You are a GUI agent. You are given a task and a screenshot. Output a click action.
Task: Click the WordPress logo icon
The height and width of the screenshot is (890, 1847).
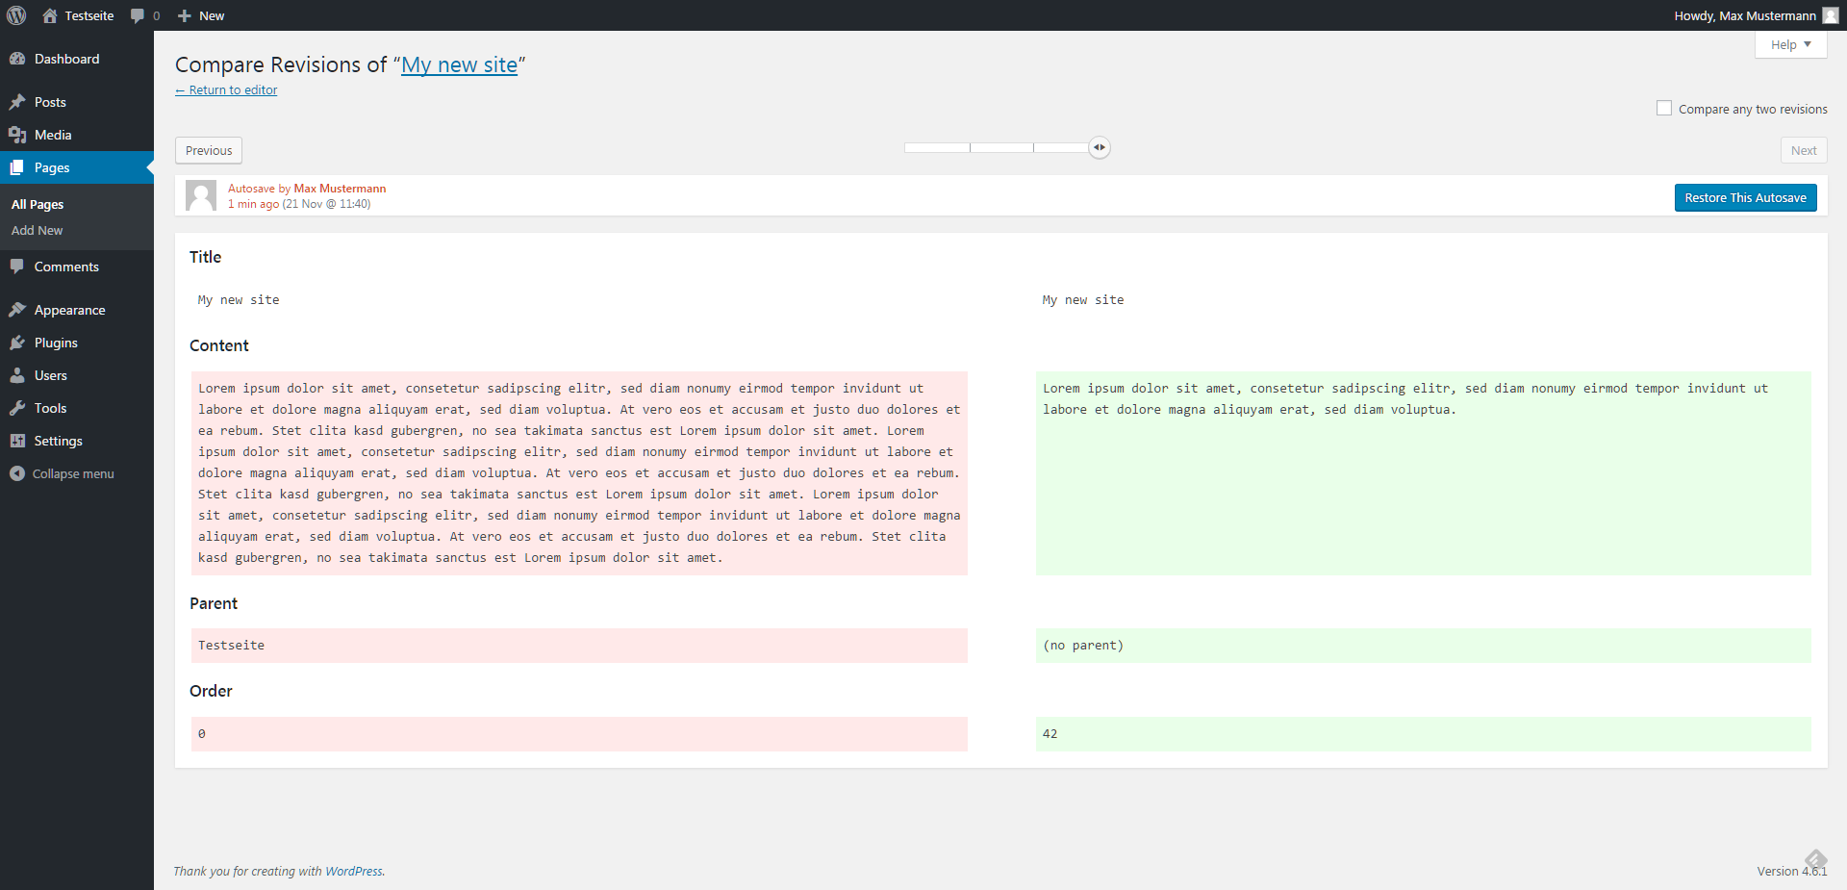16,15
